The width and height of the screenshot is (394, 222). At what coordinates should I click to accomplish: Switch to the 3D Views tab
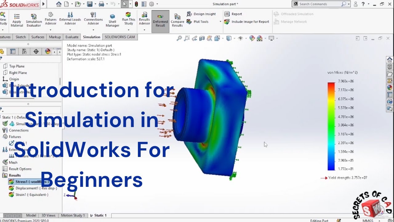tap(48, 215)
